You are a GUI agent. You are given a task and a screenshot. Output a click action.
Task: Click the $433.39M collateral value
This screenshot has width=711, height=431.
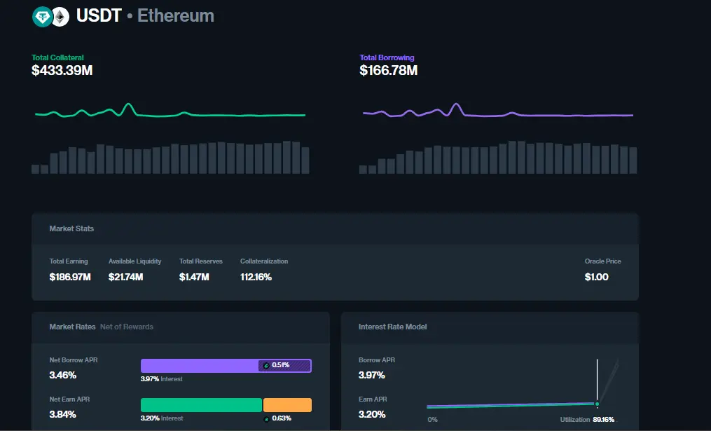pyautogui.click(x=62, y=70)
